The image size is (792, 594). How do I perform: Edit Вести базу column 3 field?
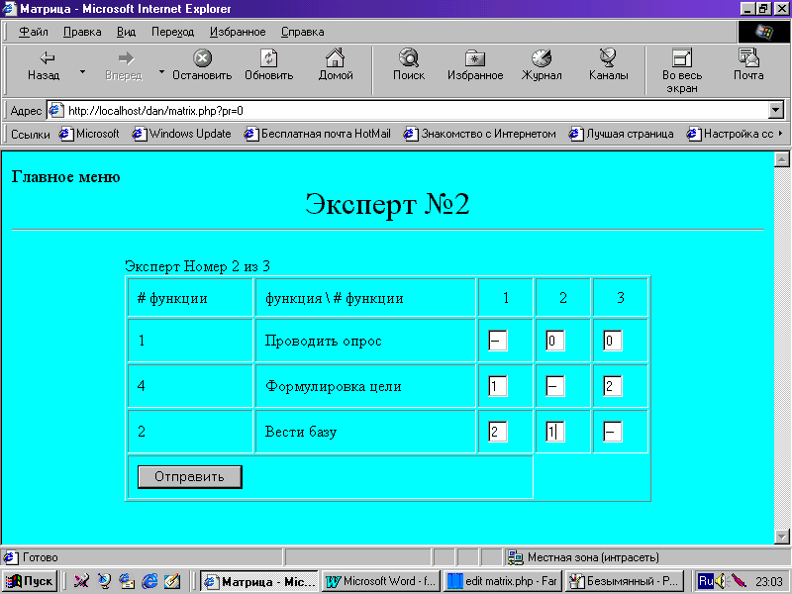[613, 432]
